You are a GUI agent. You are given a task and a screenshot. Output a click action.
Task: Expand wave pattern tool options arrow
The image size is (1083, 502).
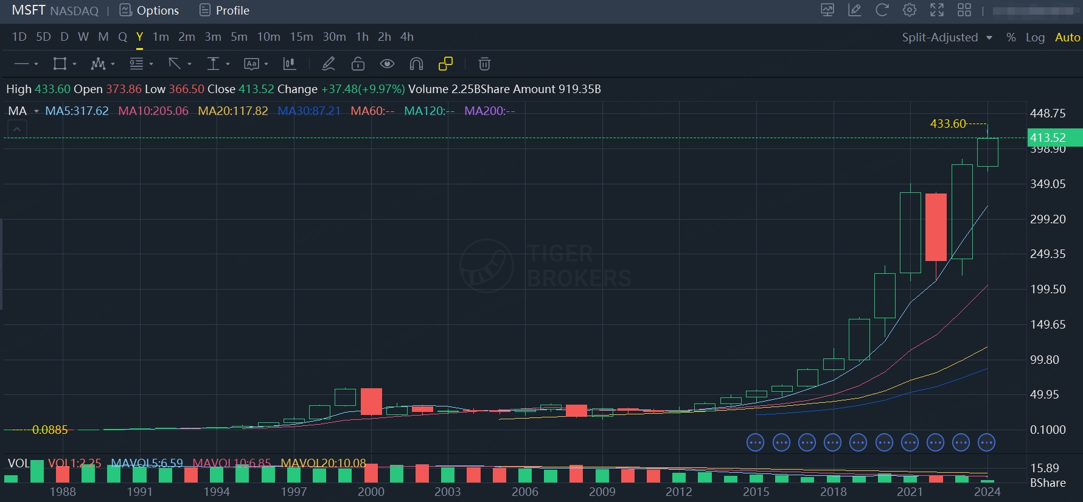pyautogui.click(x=113, y=64)
